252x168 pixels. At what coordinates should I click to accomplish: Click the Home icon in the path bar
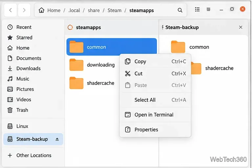41,10
